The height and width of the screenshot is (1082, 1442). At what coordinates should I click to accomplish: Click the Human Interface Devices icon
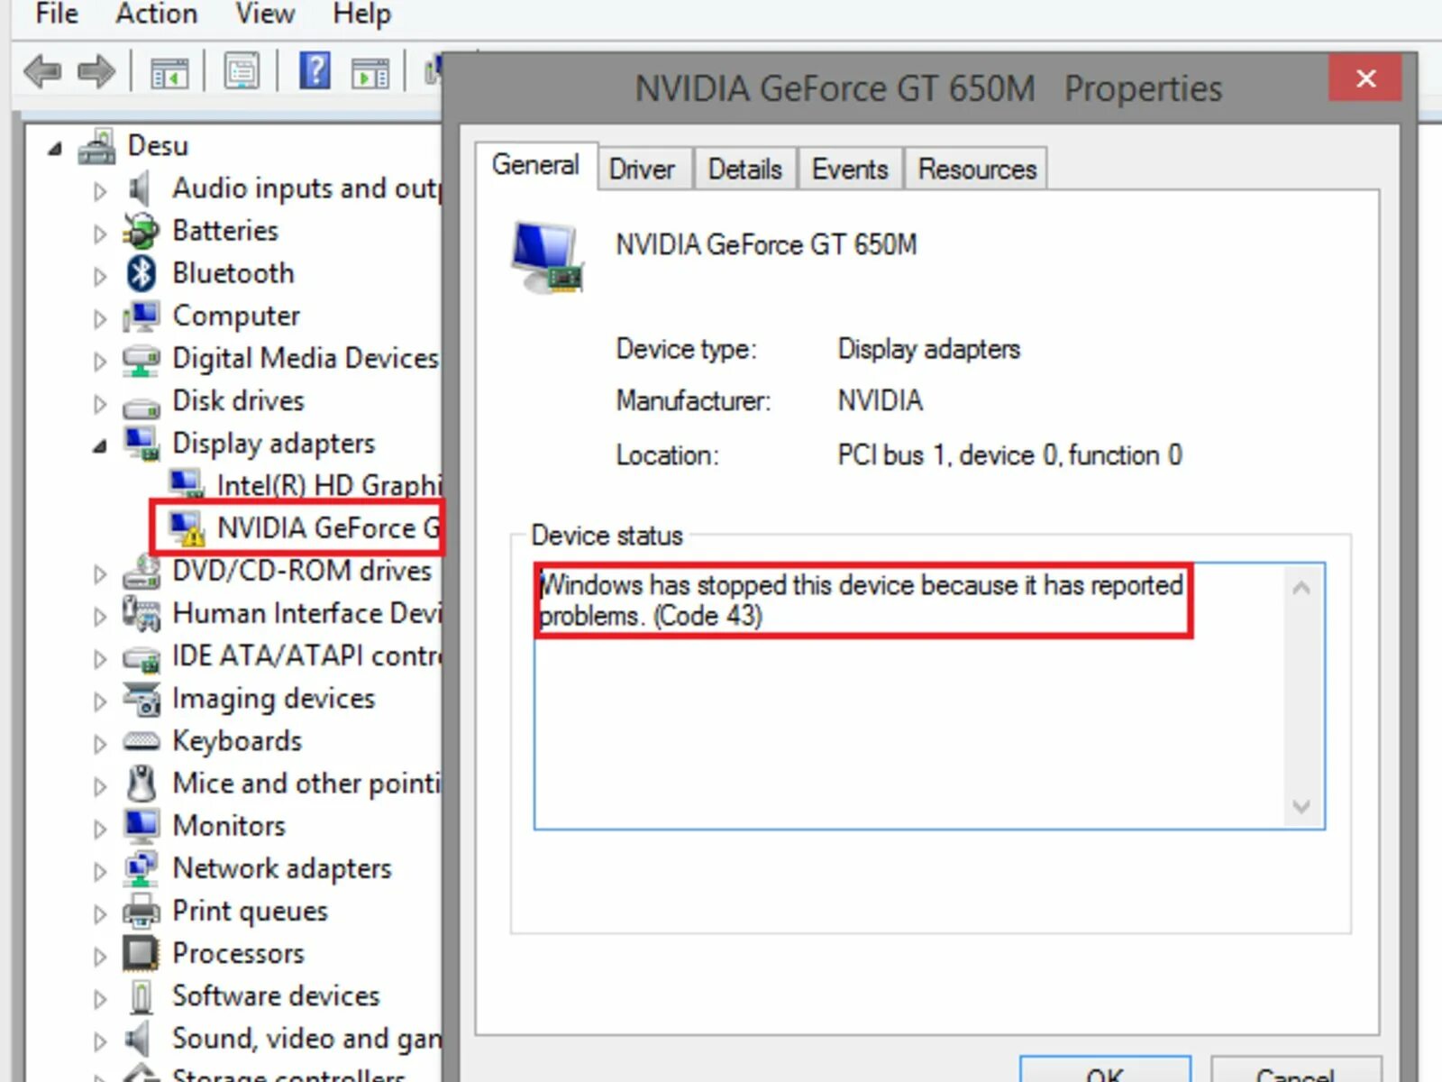pos(141,613)
